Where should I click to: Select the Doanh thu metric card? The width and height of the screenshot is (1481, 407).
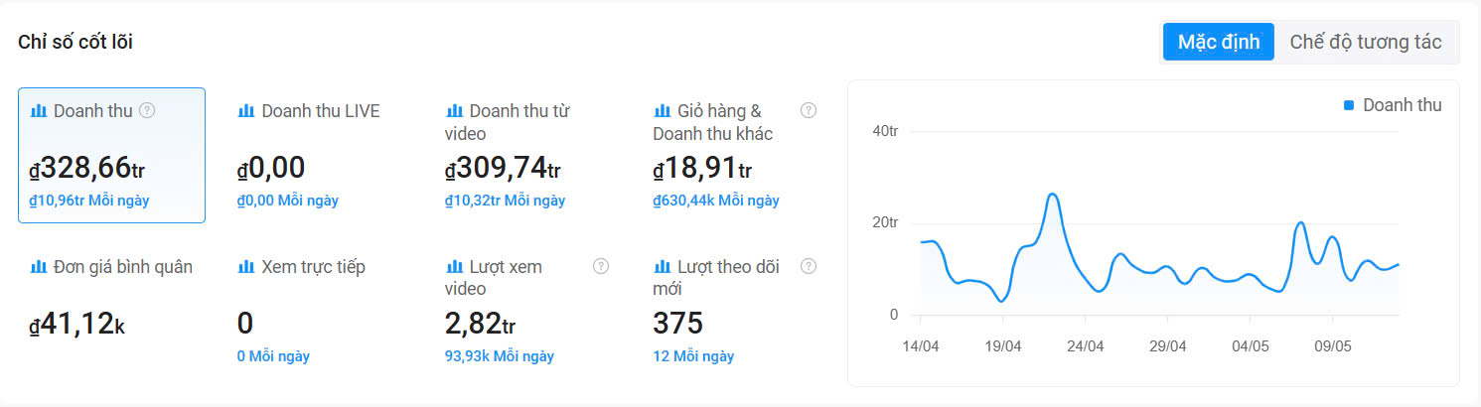(111, 155)
